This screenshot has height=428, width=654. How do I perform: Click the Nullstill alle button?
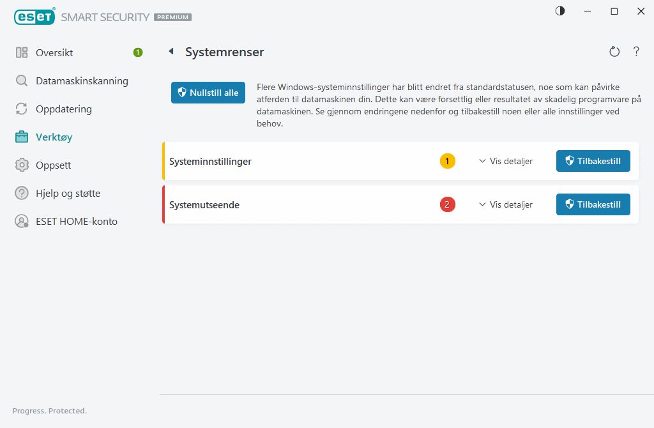point(208,92)
